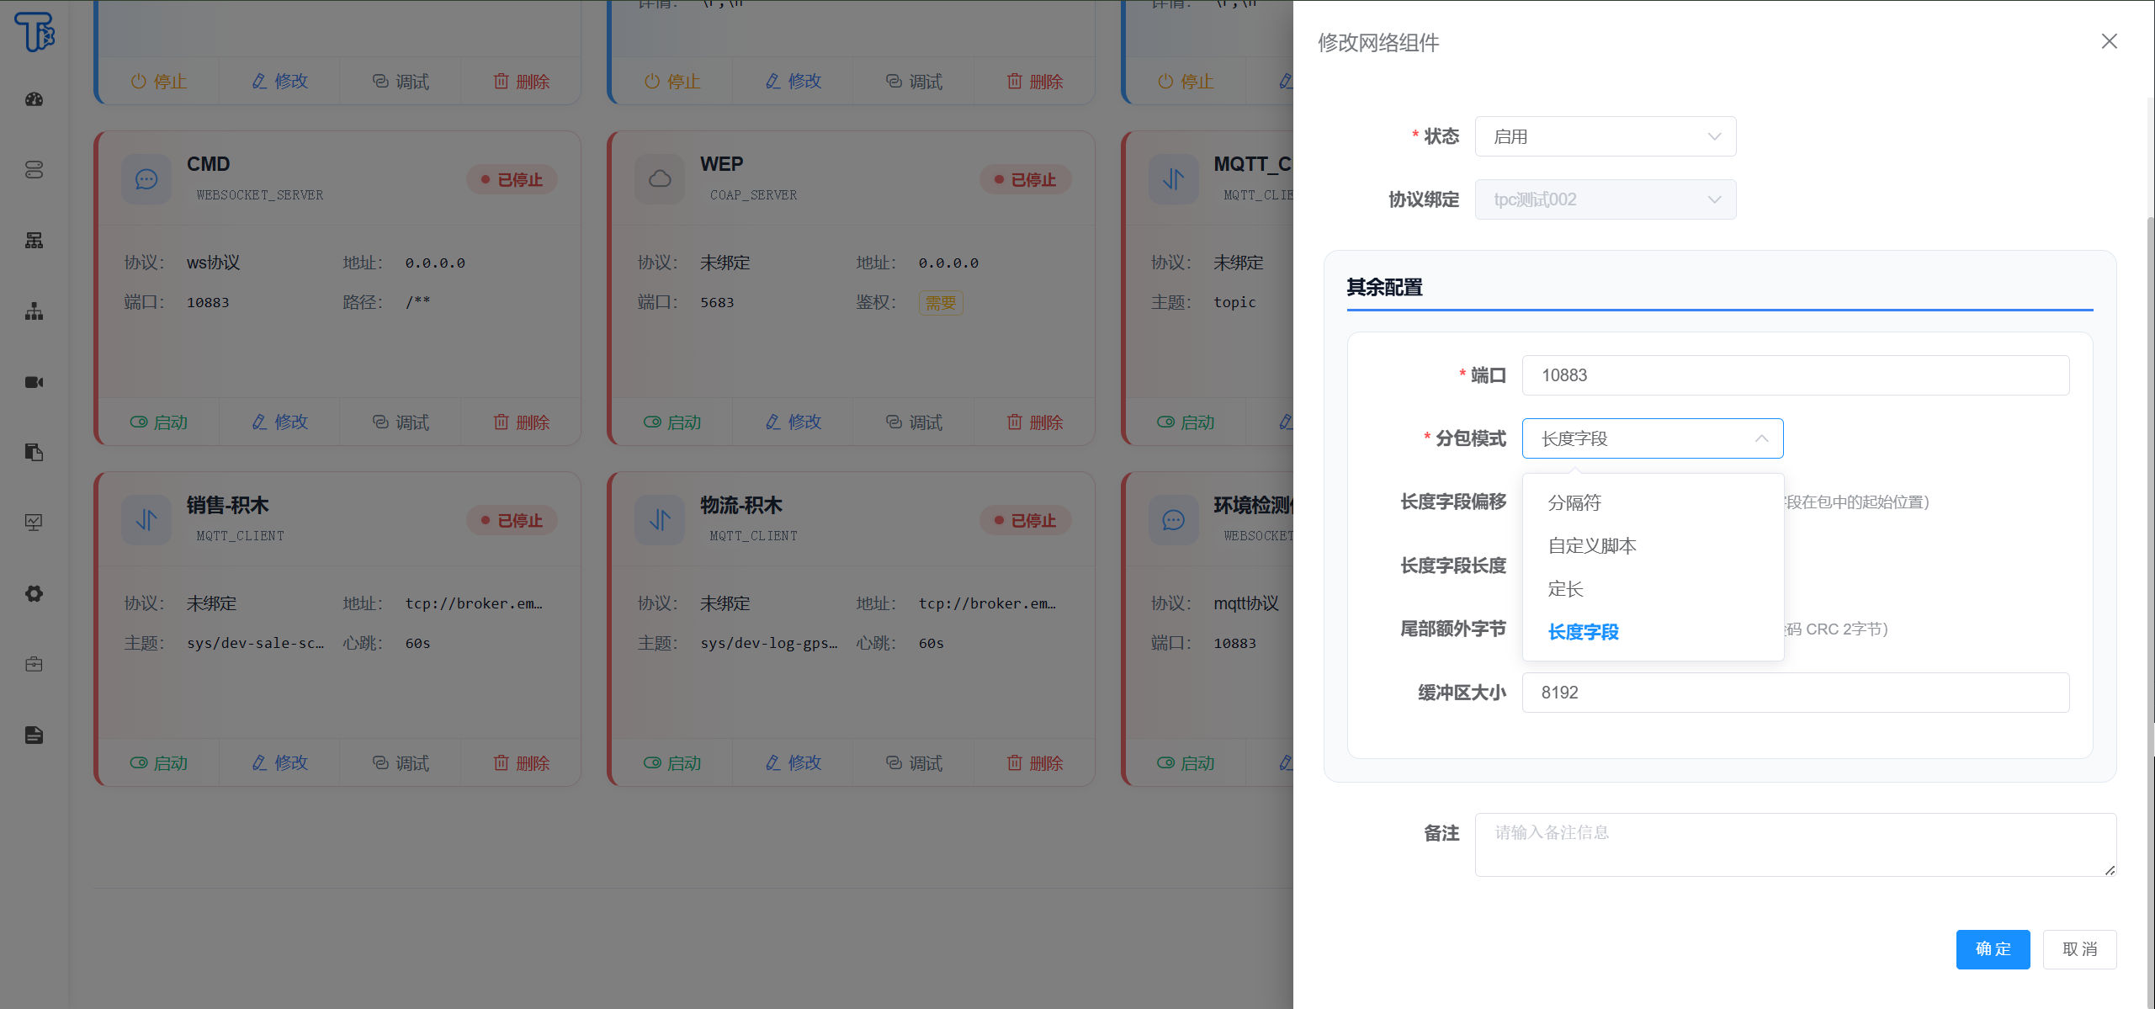The width and height of the screenshot is (2155, 1009).
Task: Choose 自定义脚本 in the 分包模式 list
Action: pyautogui.click(x=1653, y=545)
